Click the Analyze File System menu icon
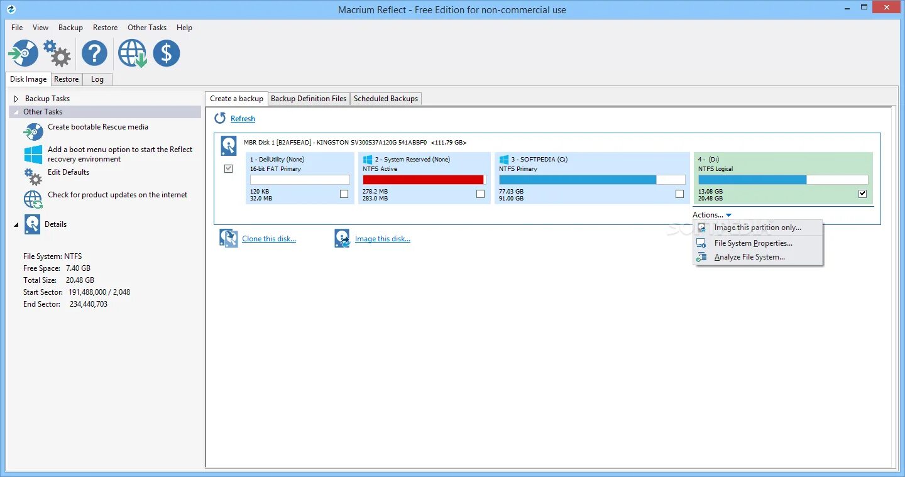This screenshot has height=477, width=905. click(701, 257)
